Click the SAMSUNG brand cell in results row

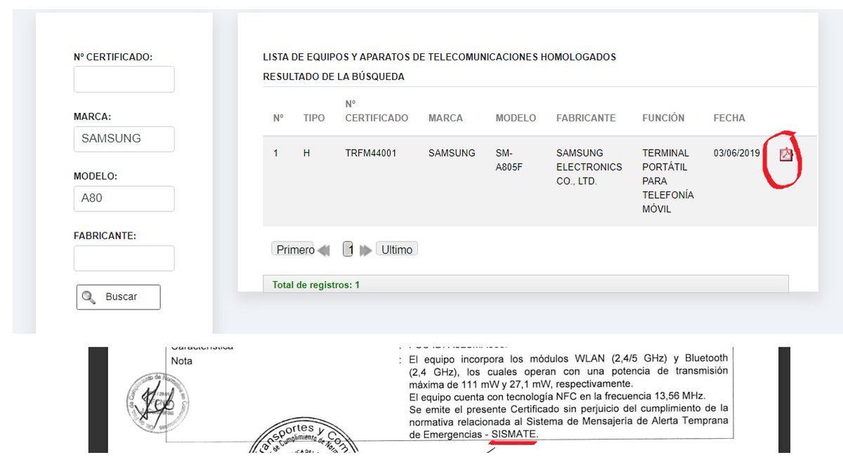452,153
